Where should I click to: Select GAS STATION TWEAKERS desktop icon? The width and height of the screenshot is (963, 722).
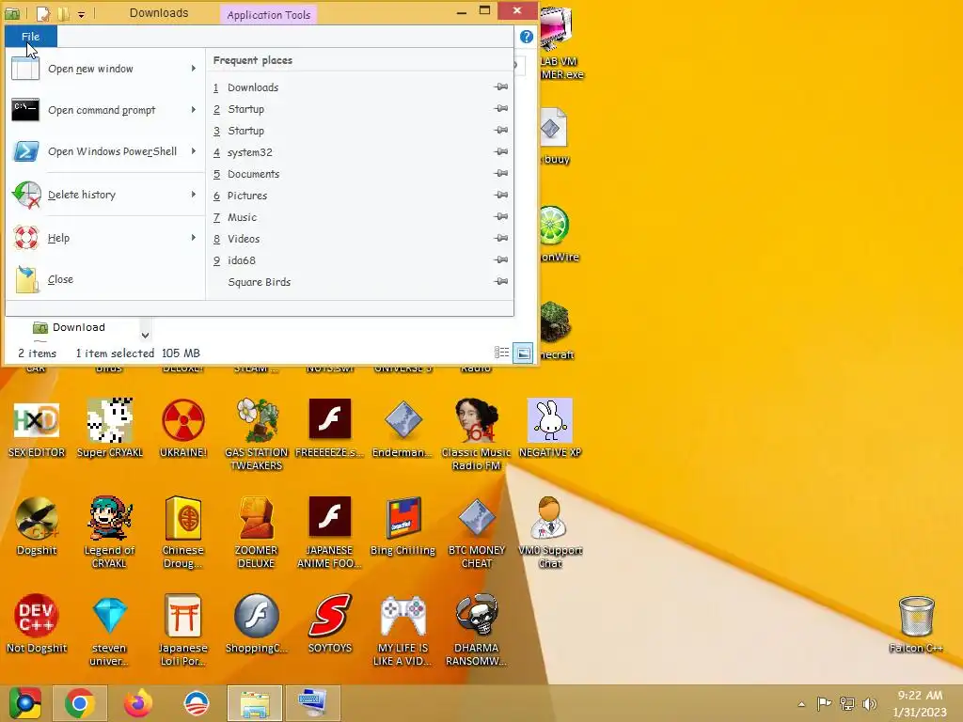pos(256,434)
